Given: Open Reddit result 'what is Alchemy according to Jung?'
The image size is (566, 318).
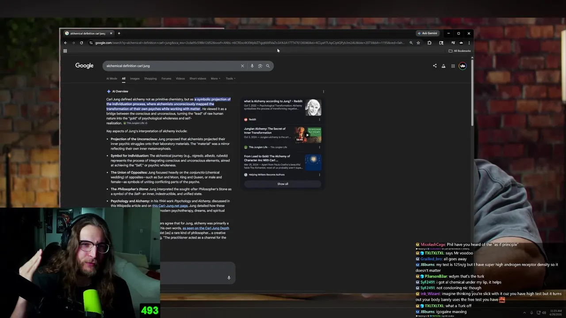Looking at the screenshot, I should pyautogui.click(x=273, y=101).
